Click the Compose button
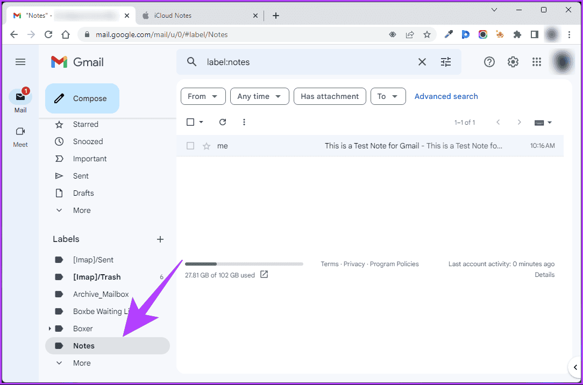583x385 pixels. point(82,98)
